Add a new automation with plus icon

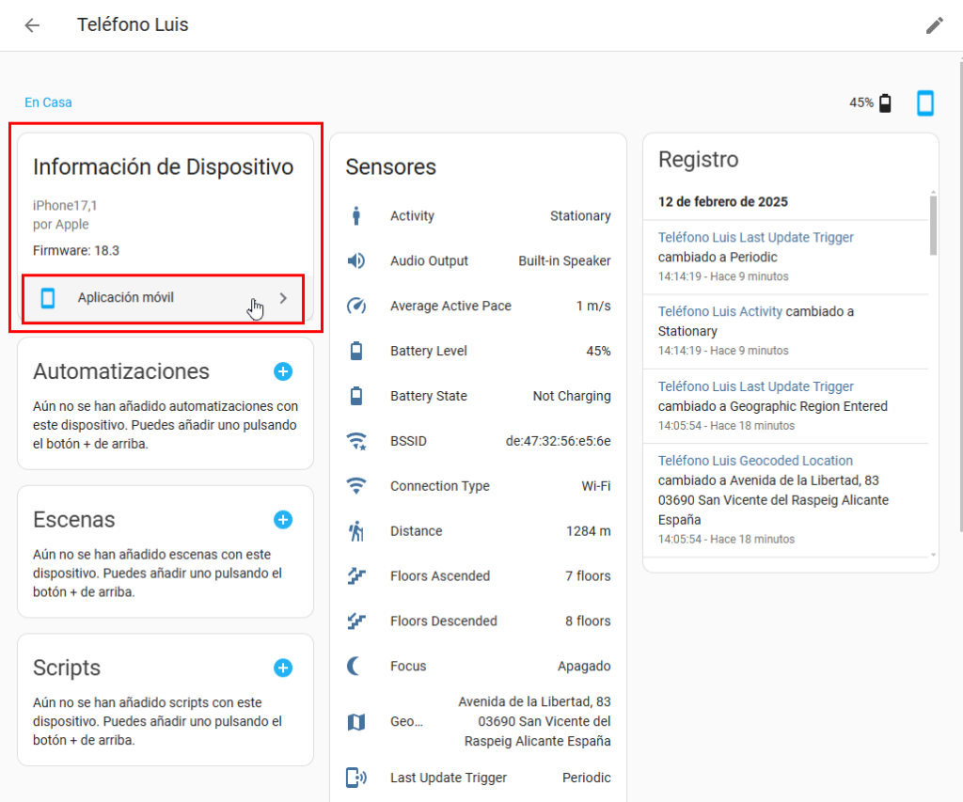(x=283, y=371)
